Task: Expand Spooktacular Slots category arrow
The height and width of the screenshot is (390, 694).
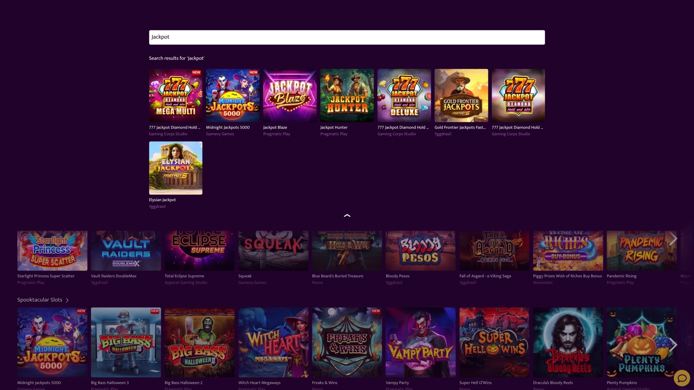Action: 67,300
